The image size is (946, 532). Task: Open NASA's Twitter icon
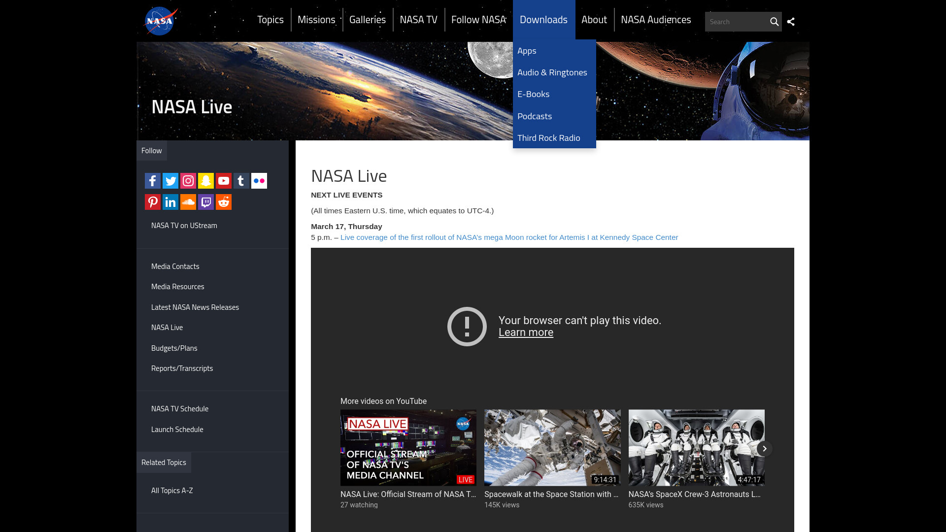(170, 181)
